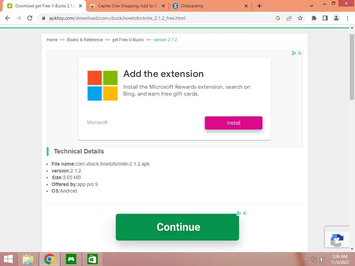Open a new browser tab
This screenshot has width=355, height=266.
(x=259, y=6)
